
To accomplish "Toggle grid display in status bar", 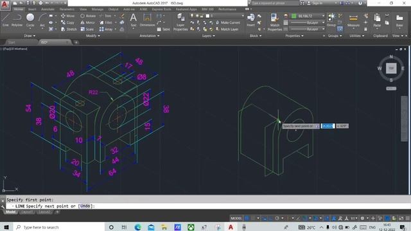I will pos(247,218).
